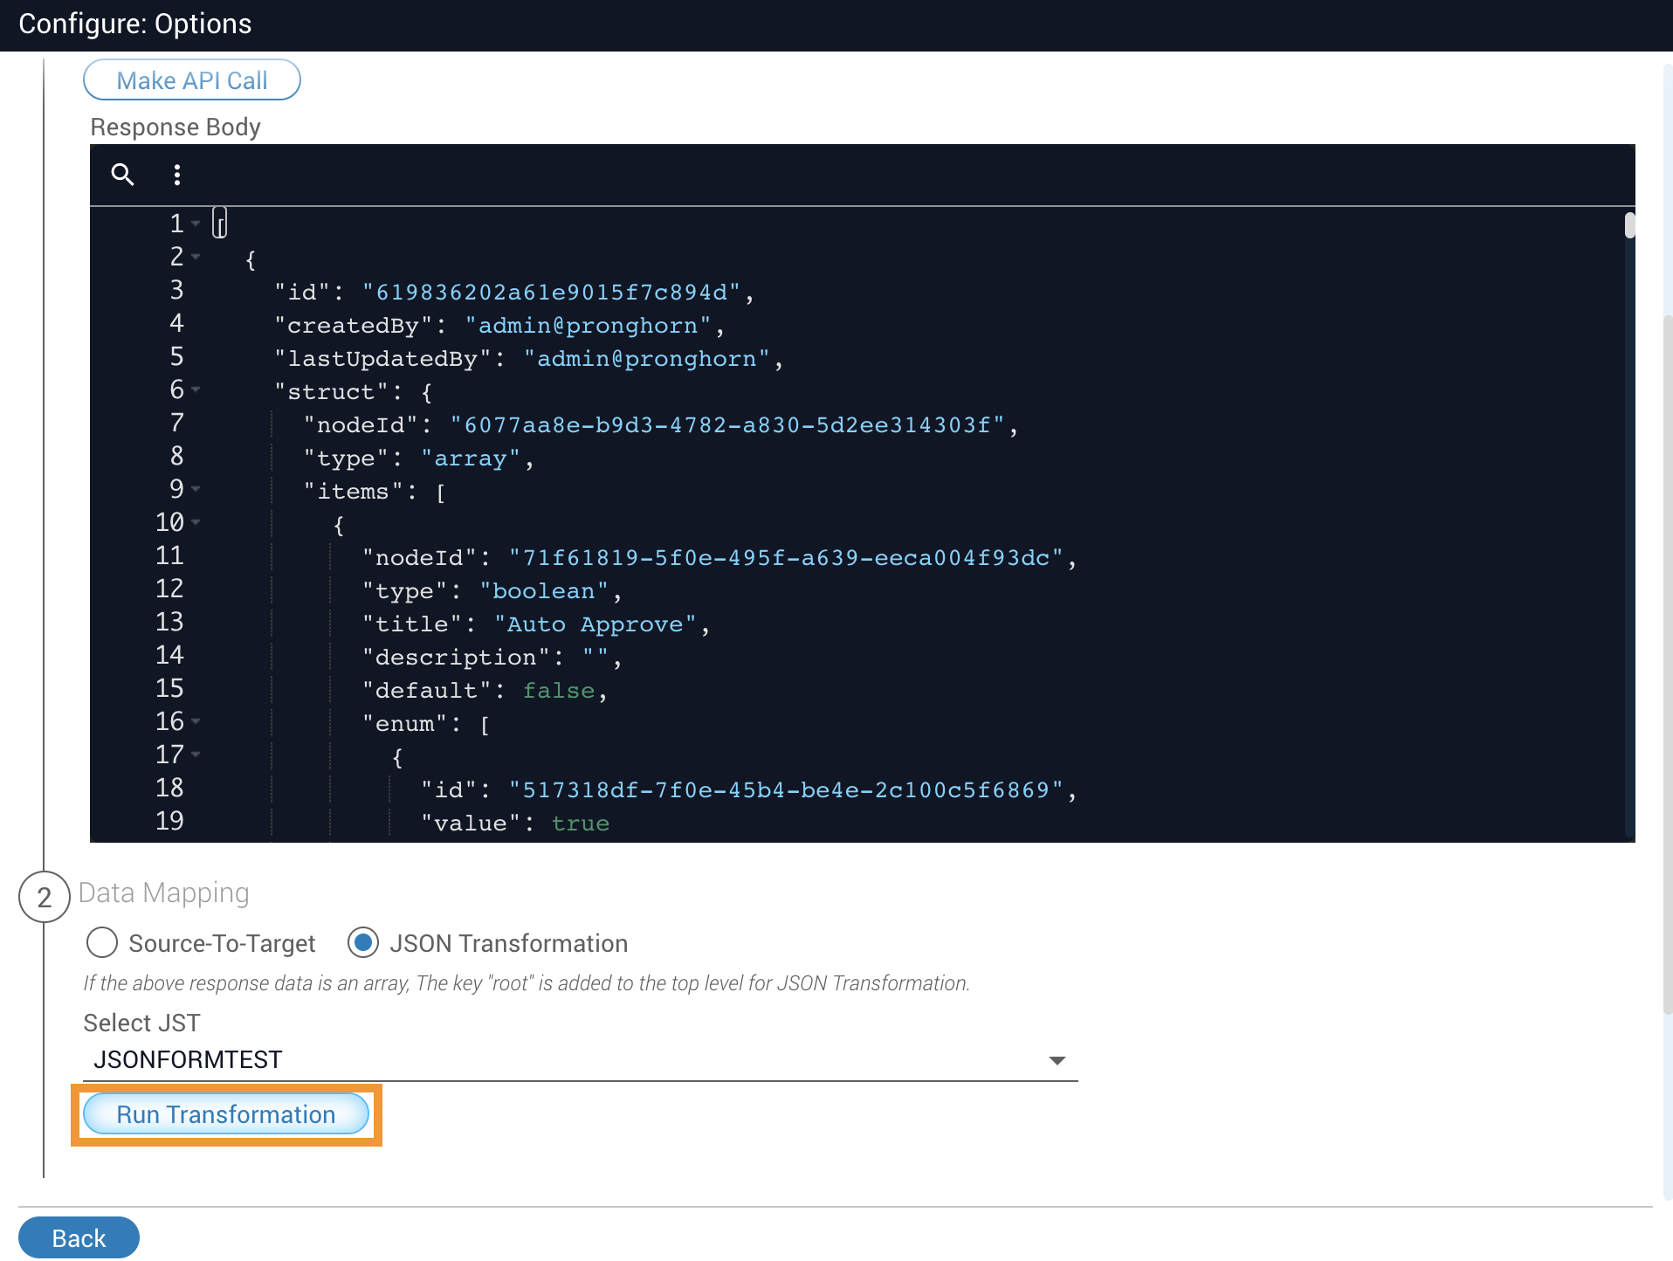The width and height of the screenshot is (1673, 1261).
Task: Click the line 3 id value text
Action: 552,293
